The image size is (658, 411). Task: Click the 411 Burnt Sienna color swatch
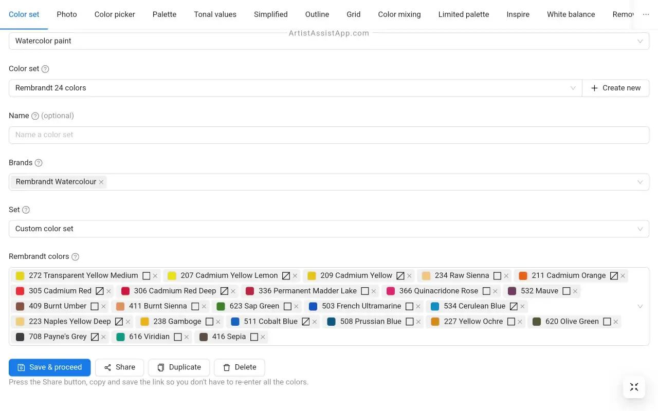click(x=120, y=307)
